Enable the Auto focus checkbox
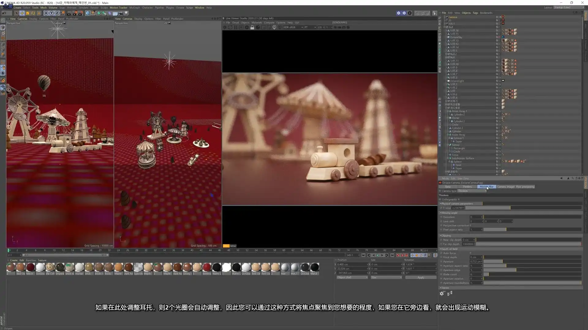This screenshot has height=330, width=588. click(x=470, y=253)
